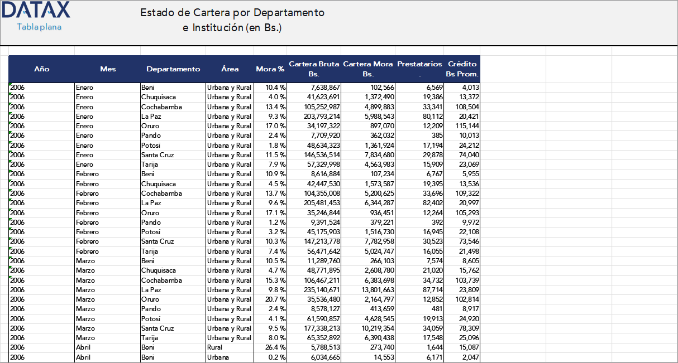Screen dimensions: 678x363
Task: Select cell with value 48,771,895
Action: (314, 270)
